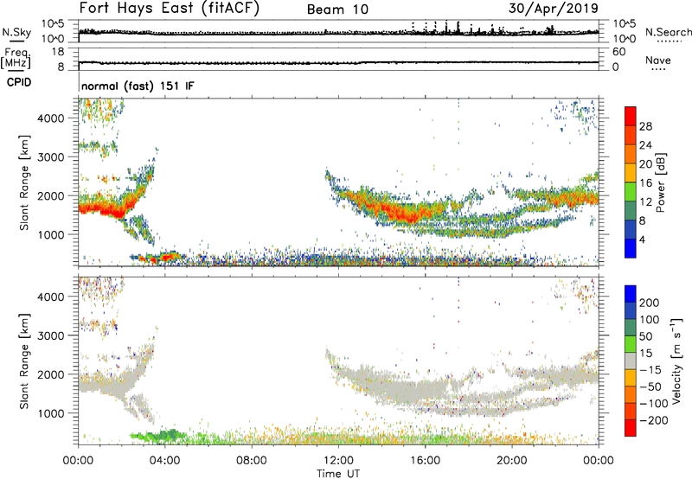The image size is (692, 479).
Task: Click the '20:00' time axis label
Action: [512, 461]
